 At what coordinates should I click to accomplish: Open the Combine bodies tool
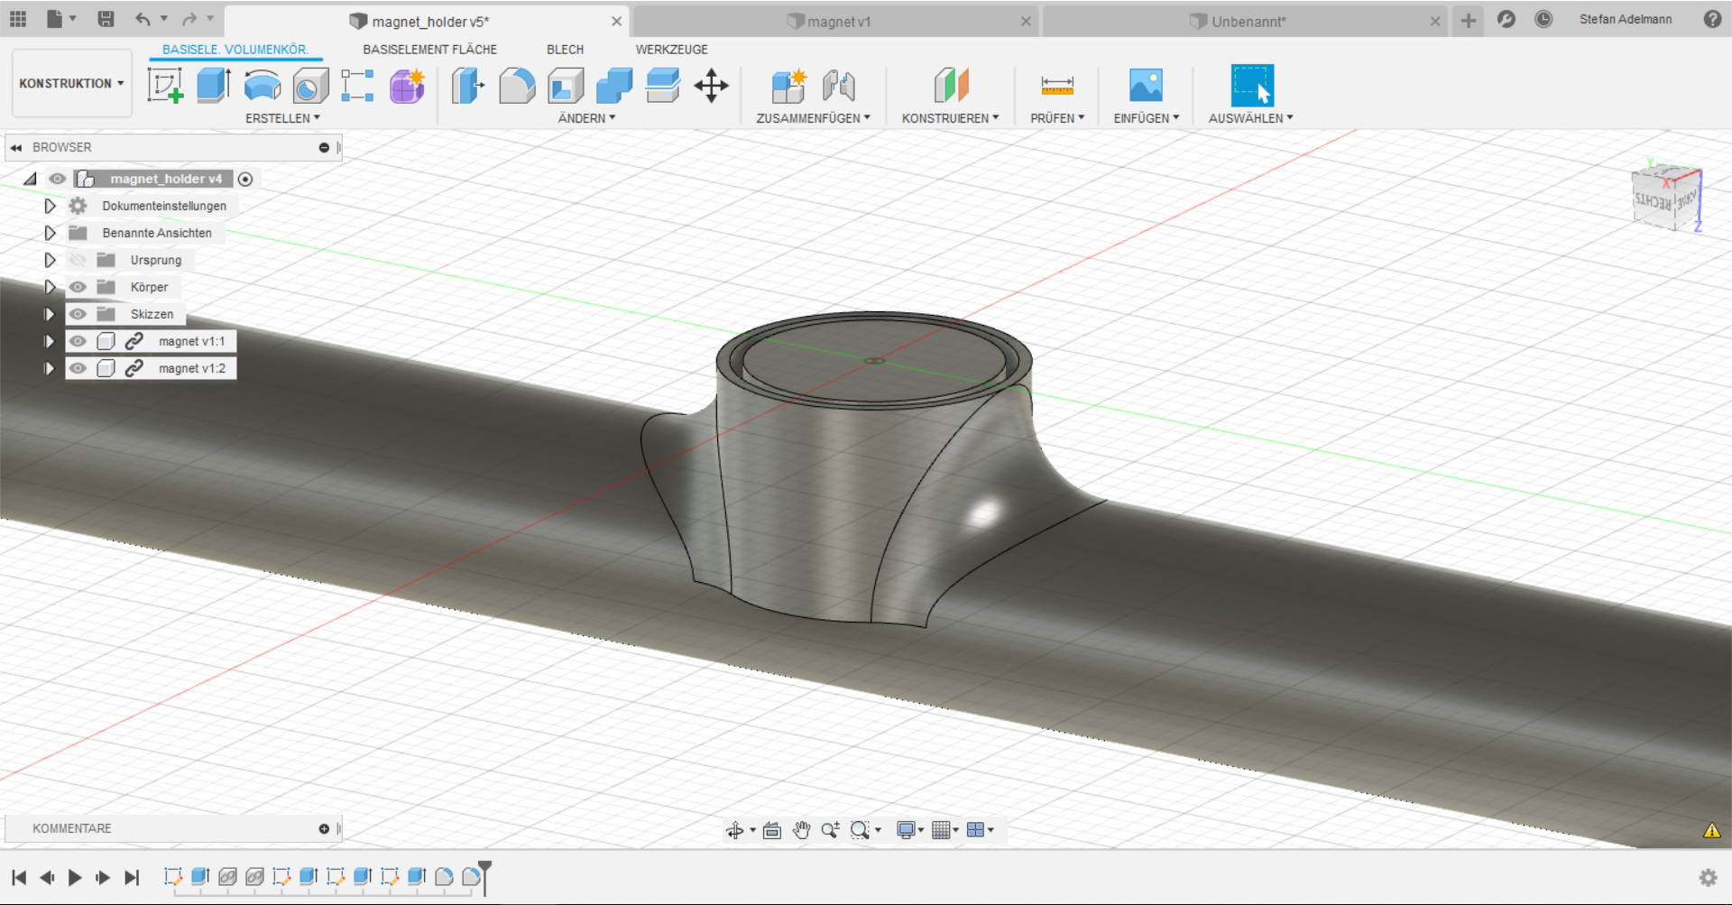(614, 86)
